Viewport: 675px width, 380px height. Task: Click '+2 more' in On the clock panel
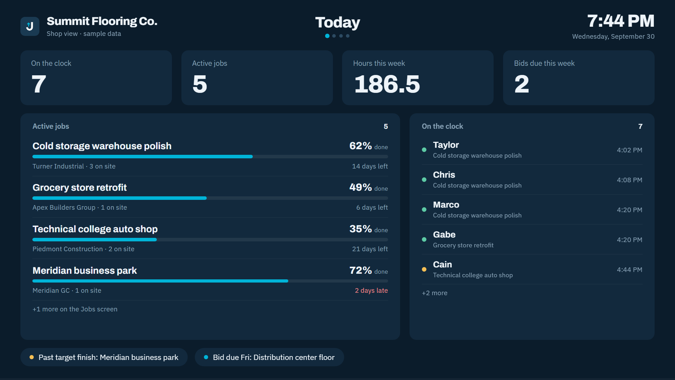pyautogui.click(x=435, y=293)
